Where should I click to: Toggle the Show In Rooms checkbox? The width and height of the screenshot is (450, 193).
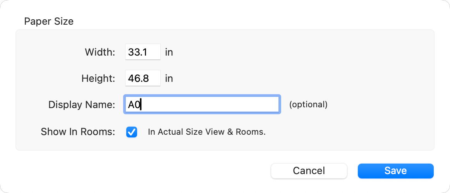(132, 132)
